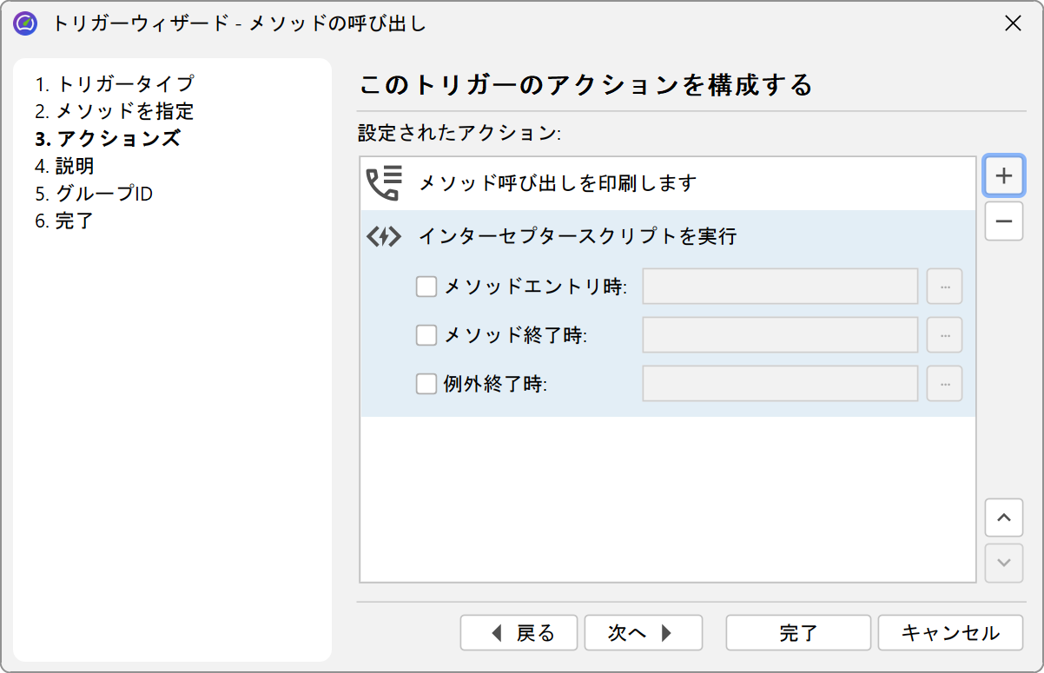The image size is (1044, 673).
Task: Click the add action plus button
Action: pos(1004,175)
